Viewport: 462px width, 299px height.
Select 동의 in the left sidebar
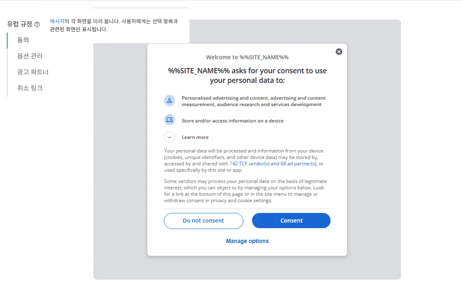pyautogui.click(x=23, y=40)
